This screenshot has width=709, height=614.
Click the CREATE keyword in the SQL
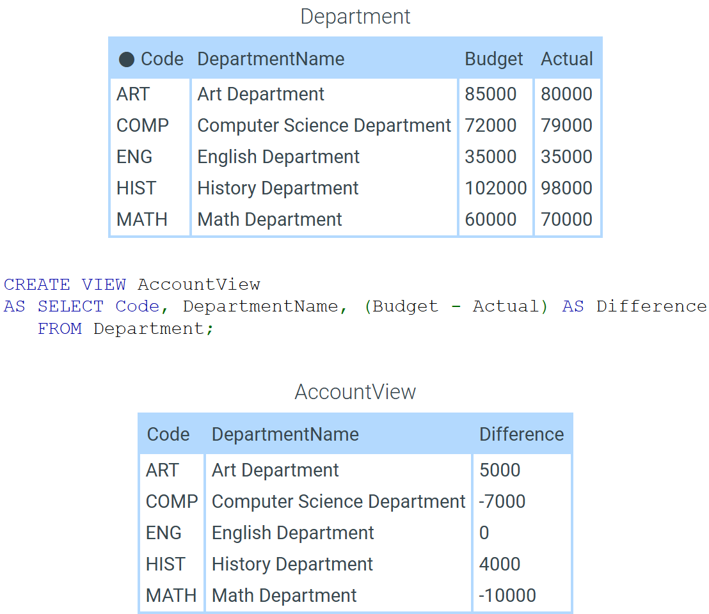coord(37,285)
